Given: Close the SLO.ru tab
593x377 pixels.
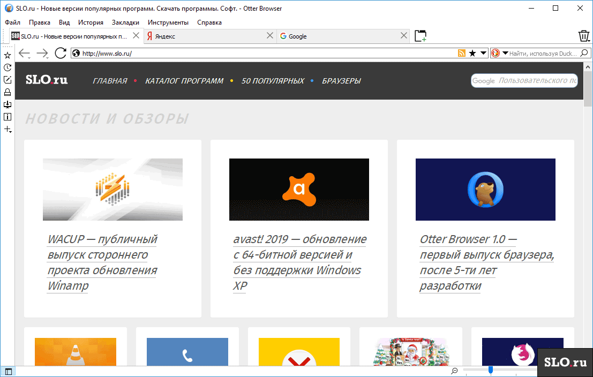Looking at the screenshot, I should click(x=136, y=35).
